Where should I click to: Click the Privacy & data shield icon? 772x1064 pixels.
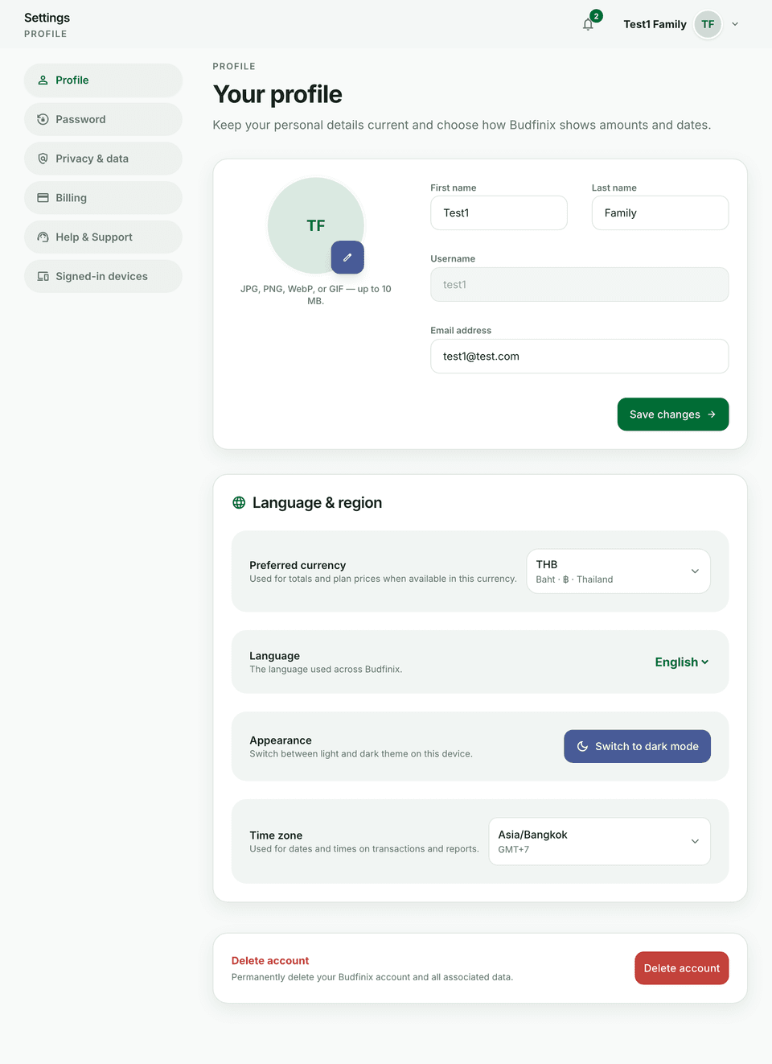tap(43, 159)
